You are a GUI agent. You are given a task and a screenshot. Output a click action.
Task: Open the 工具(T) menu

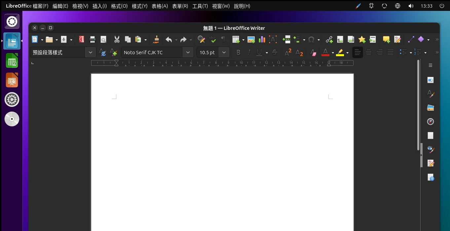click(x=200, y=6)
